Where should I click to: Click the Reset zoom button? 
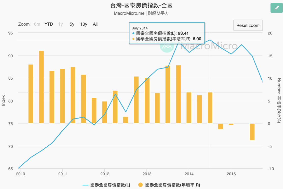point(248,25)
